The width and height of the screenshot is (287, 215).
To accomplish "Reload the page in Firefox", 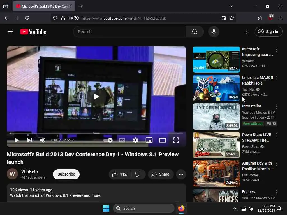I will [x=27, y=18].
